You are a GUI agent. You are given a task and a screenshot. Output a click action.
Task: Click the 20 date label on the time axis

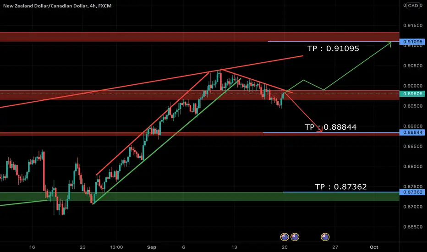[x=285, y=247]
